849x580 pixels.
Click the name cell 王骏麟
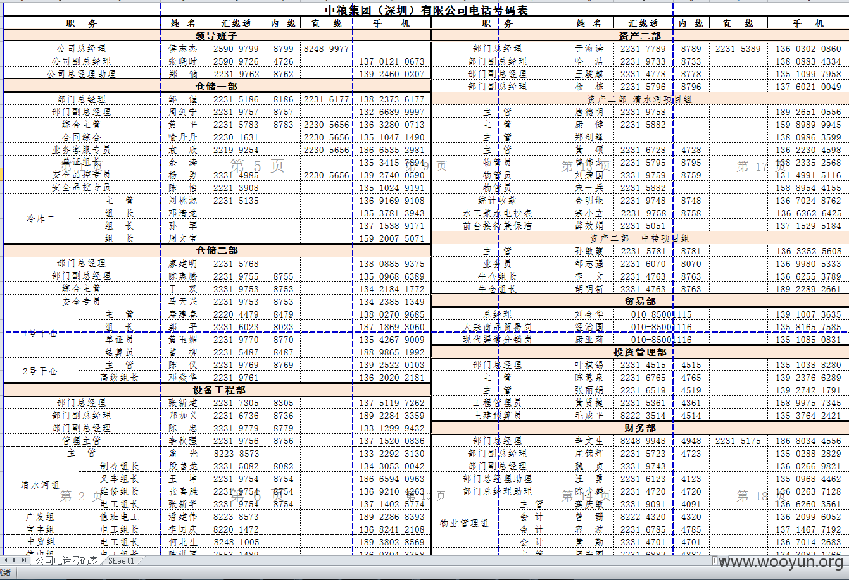pos(589,74)
